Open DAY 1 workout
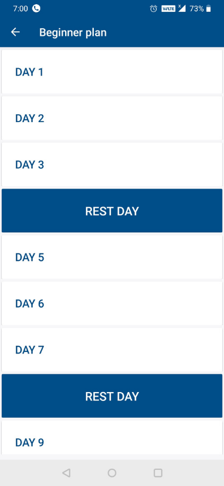The width and height of the screenshot is (224, 486). pos(112,72)
